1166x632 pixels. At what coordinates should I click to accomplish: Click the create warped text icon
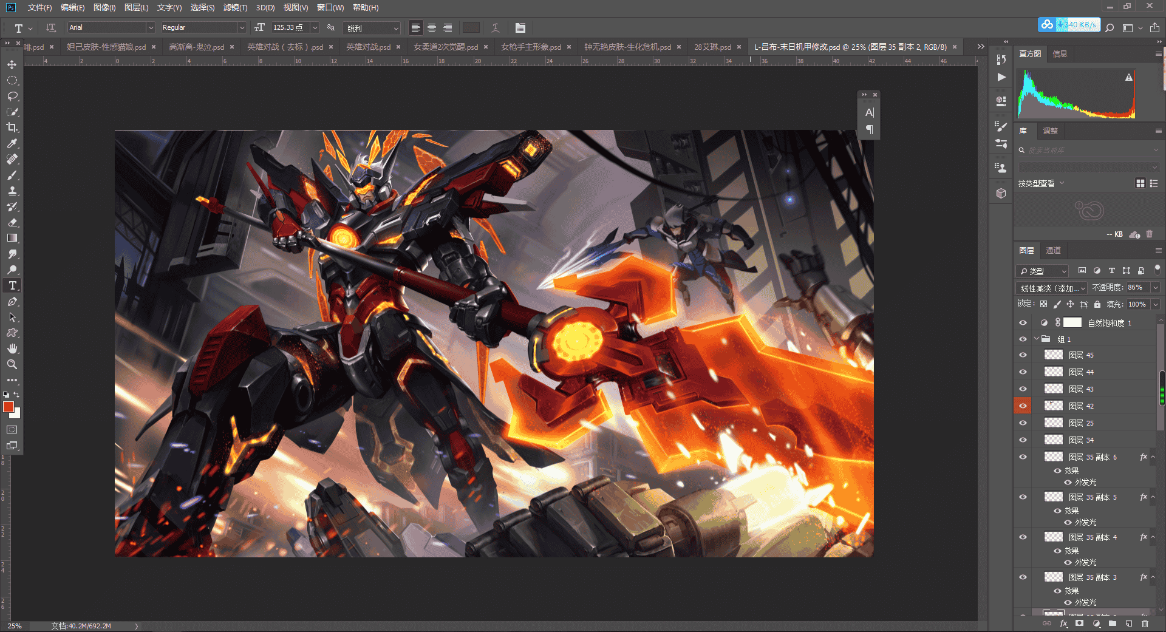coord(496,27)
